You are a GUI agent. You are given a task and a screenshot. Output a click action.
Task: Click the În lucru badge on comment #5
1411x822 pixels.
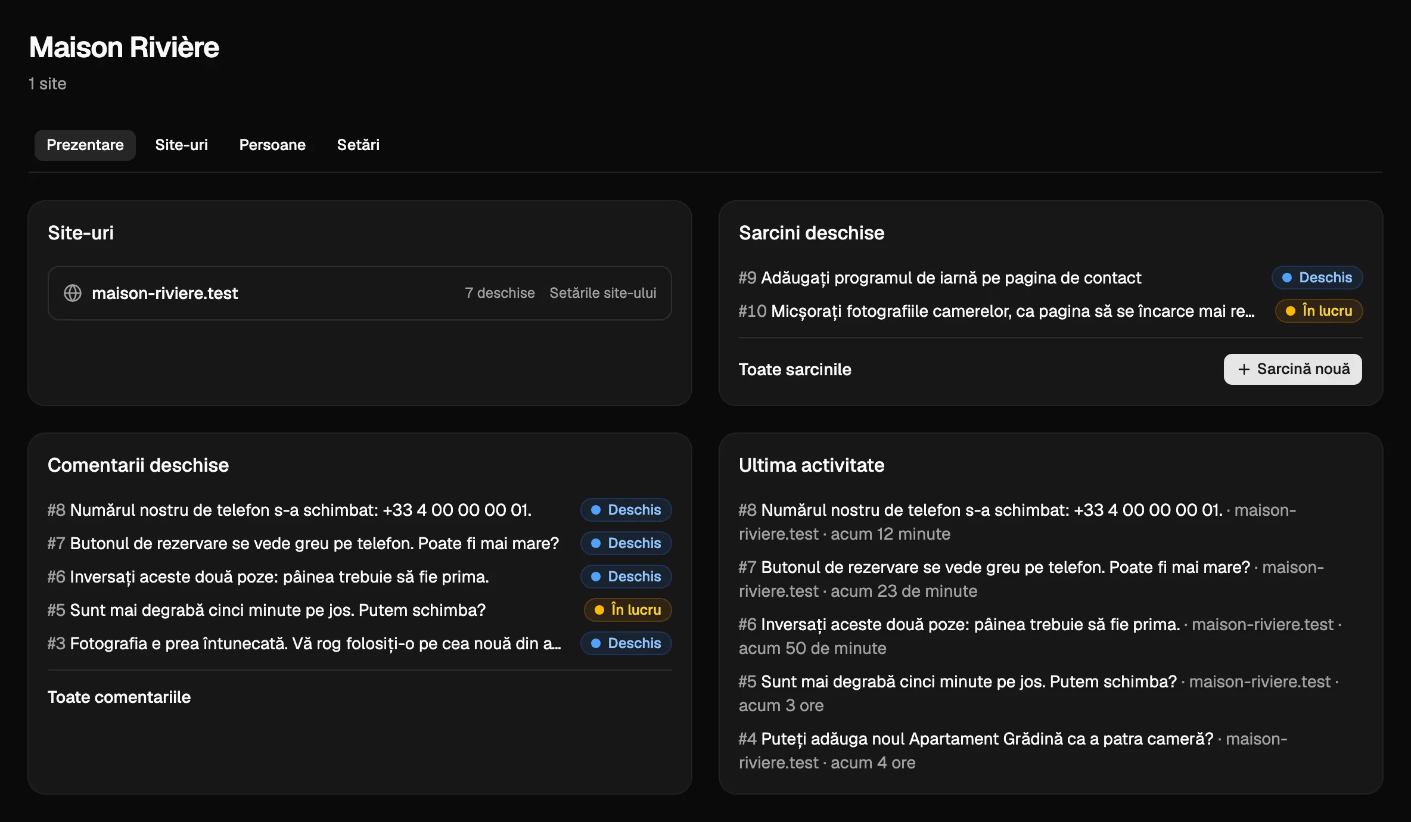click(x=627, y=610)
